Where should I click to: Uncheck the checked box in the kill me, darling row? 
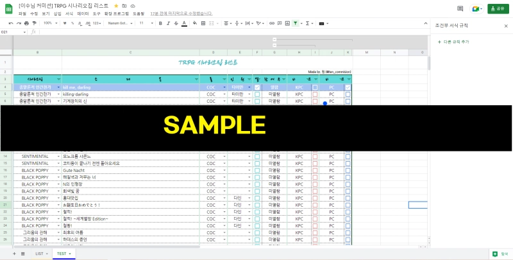click(257, 87)
